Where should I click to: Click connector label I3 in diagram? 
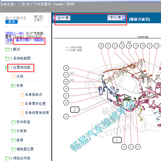pyautogui.click(x=156, y=46)
